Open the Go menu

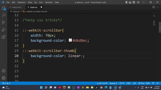(x=35, y=2)
